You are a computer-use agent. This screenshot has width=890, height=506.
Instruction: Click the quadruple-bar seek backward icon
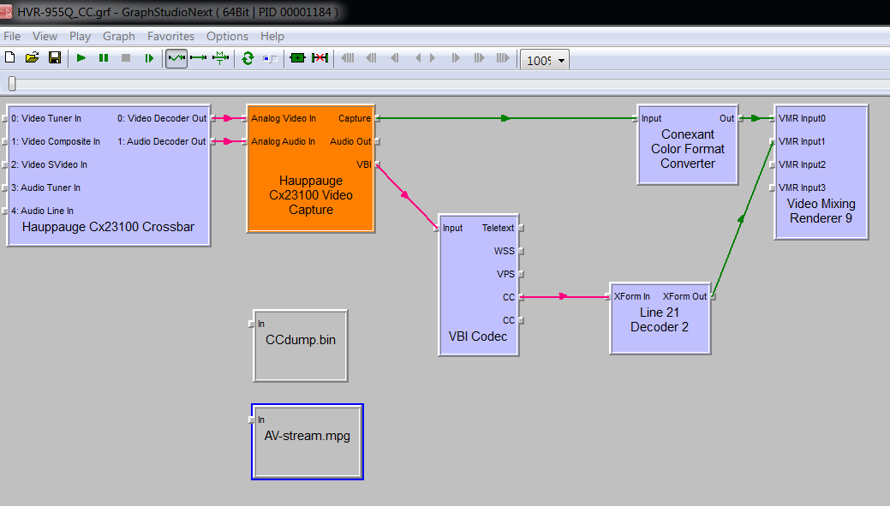tap(348, 58)
